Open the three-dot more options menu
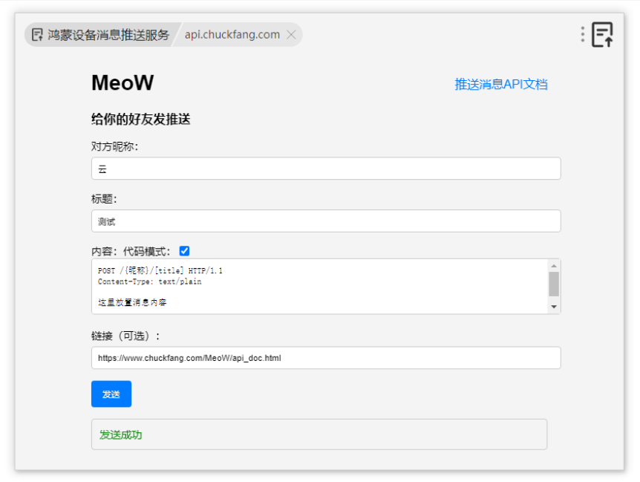Viewport: 640px width, 482px height. click(582, 34)
